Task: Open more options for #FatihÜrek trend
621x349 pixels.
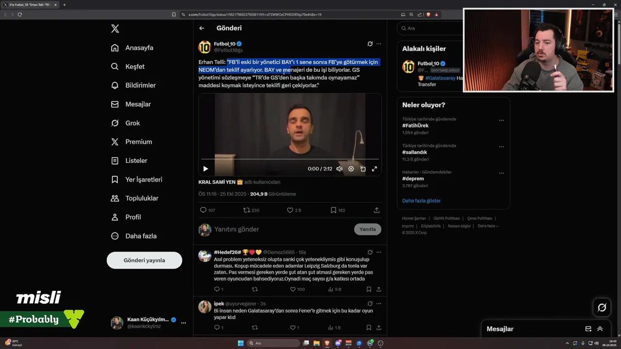Action: coord(502,120)
